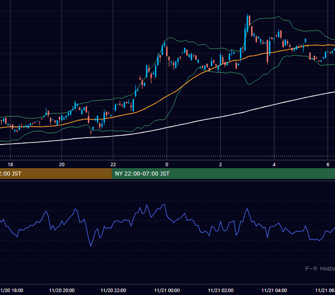This screenshot has width=335, height=295.
Task: Click the oscillator's lowest dip, between 20 and 22
Action: tap(91, 246)
